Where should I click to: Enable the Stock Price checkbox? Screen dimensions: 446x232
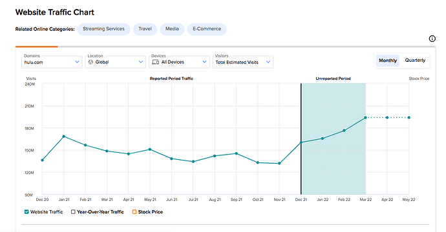[134, 212]
